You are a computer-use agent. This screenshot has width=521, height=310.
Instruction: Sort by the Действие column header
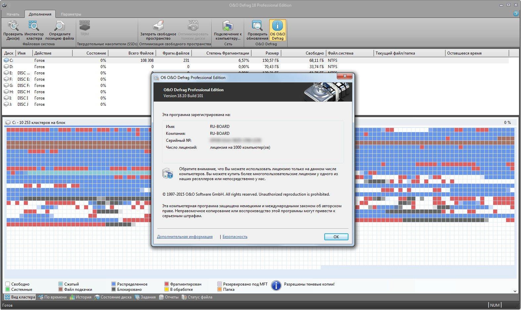pyautogui.click(x=52, y=53)
